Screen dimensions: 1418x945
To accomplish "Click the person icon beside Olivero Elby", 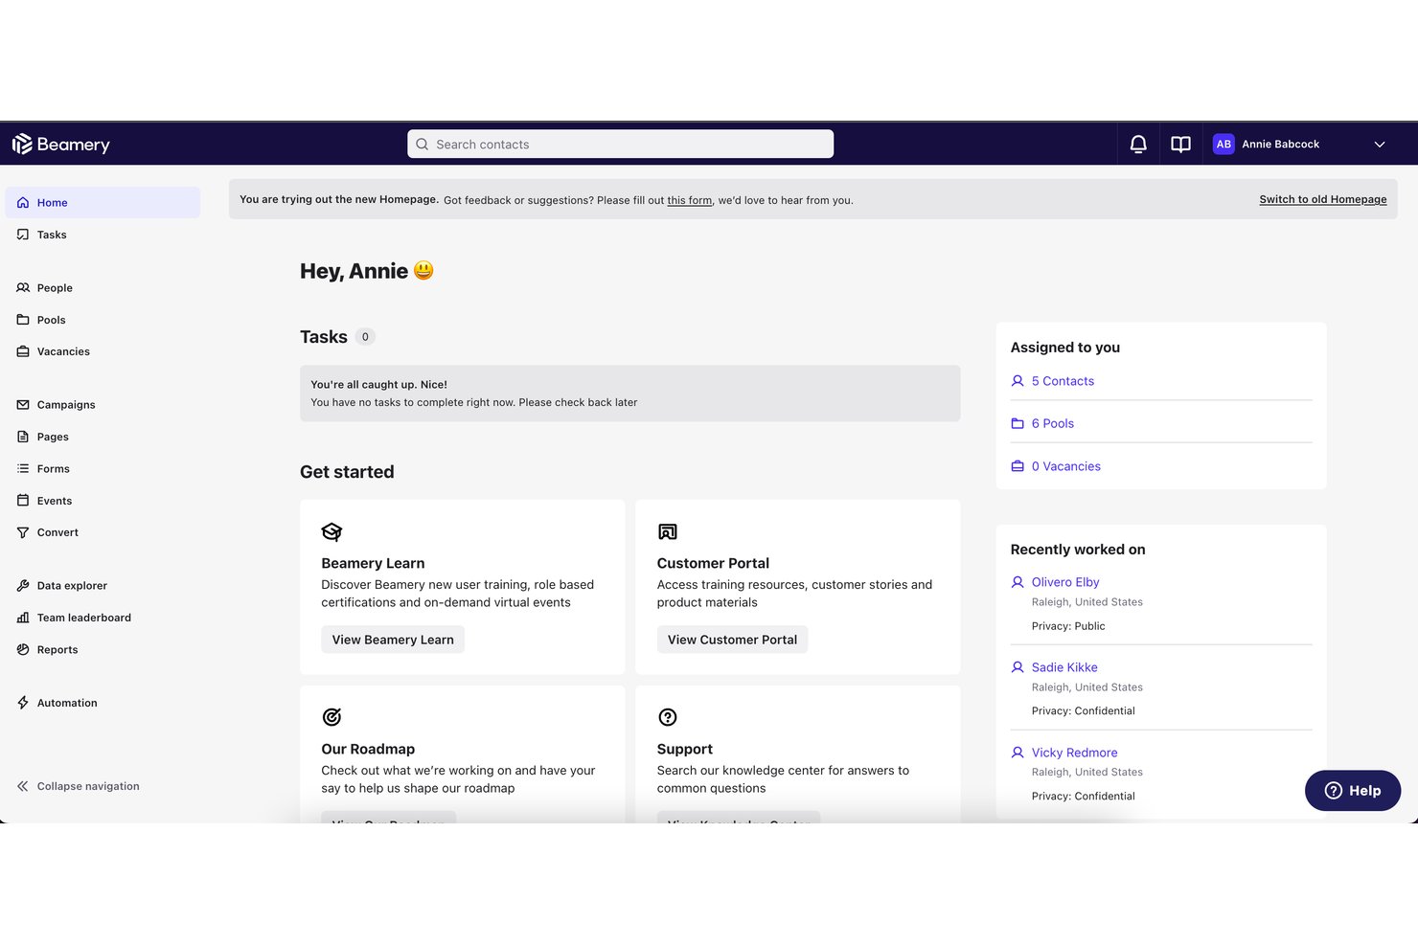I will click(x=1018, y=582).
